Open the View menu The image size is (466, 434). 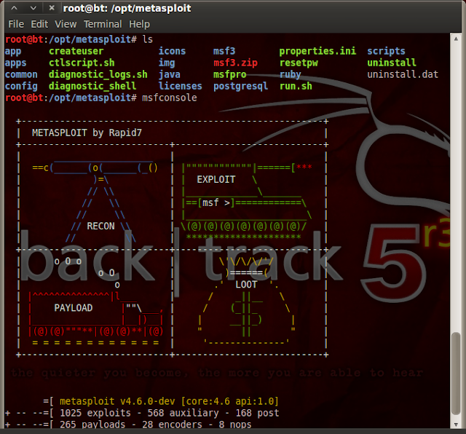click(66, 24)
